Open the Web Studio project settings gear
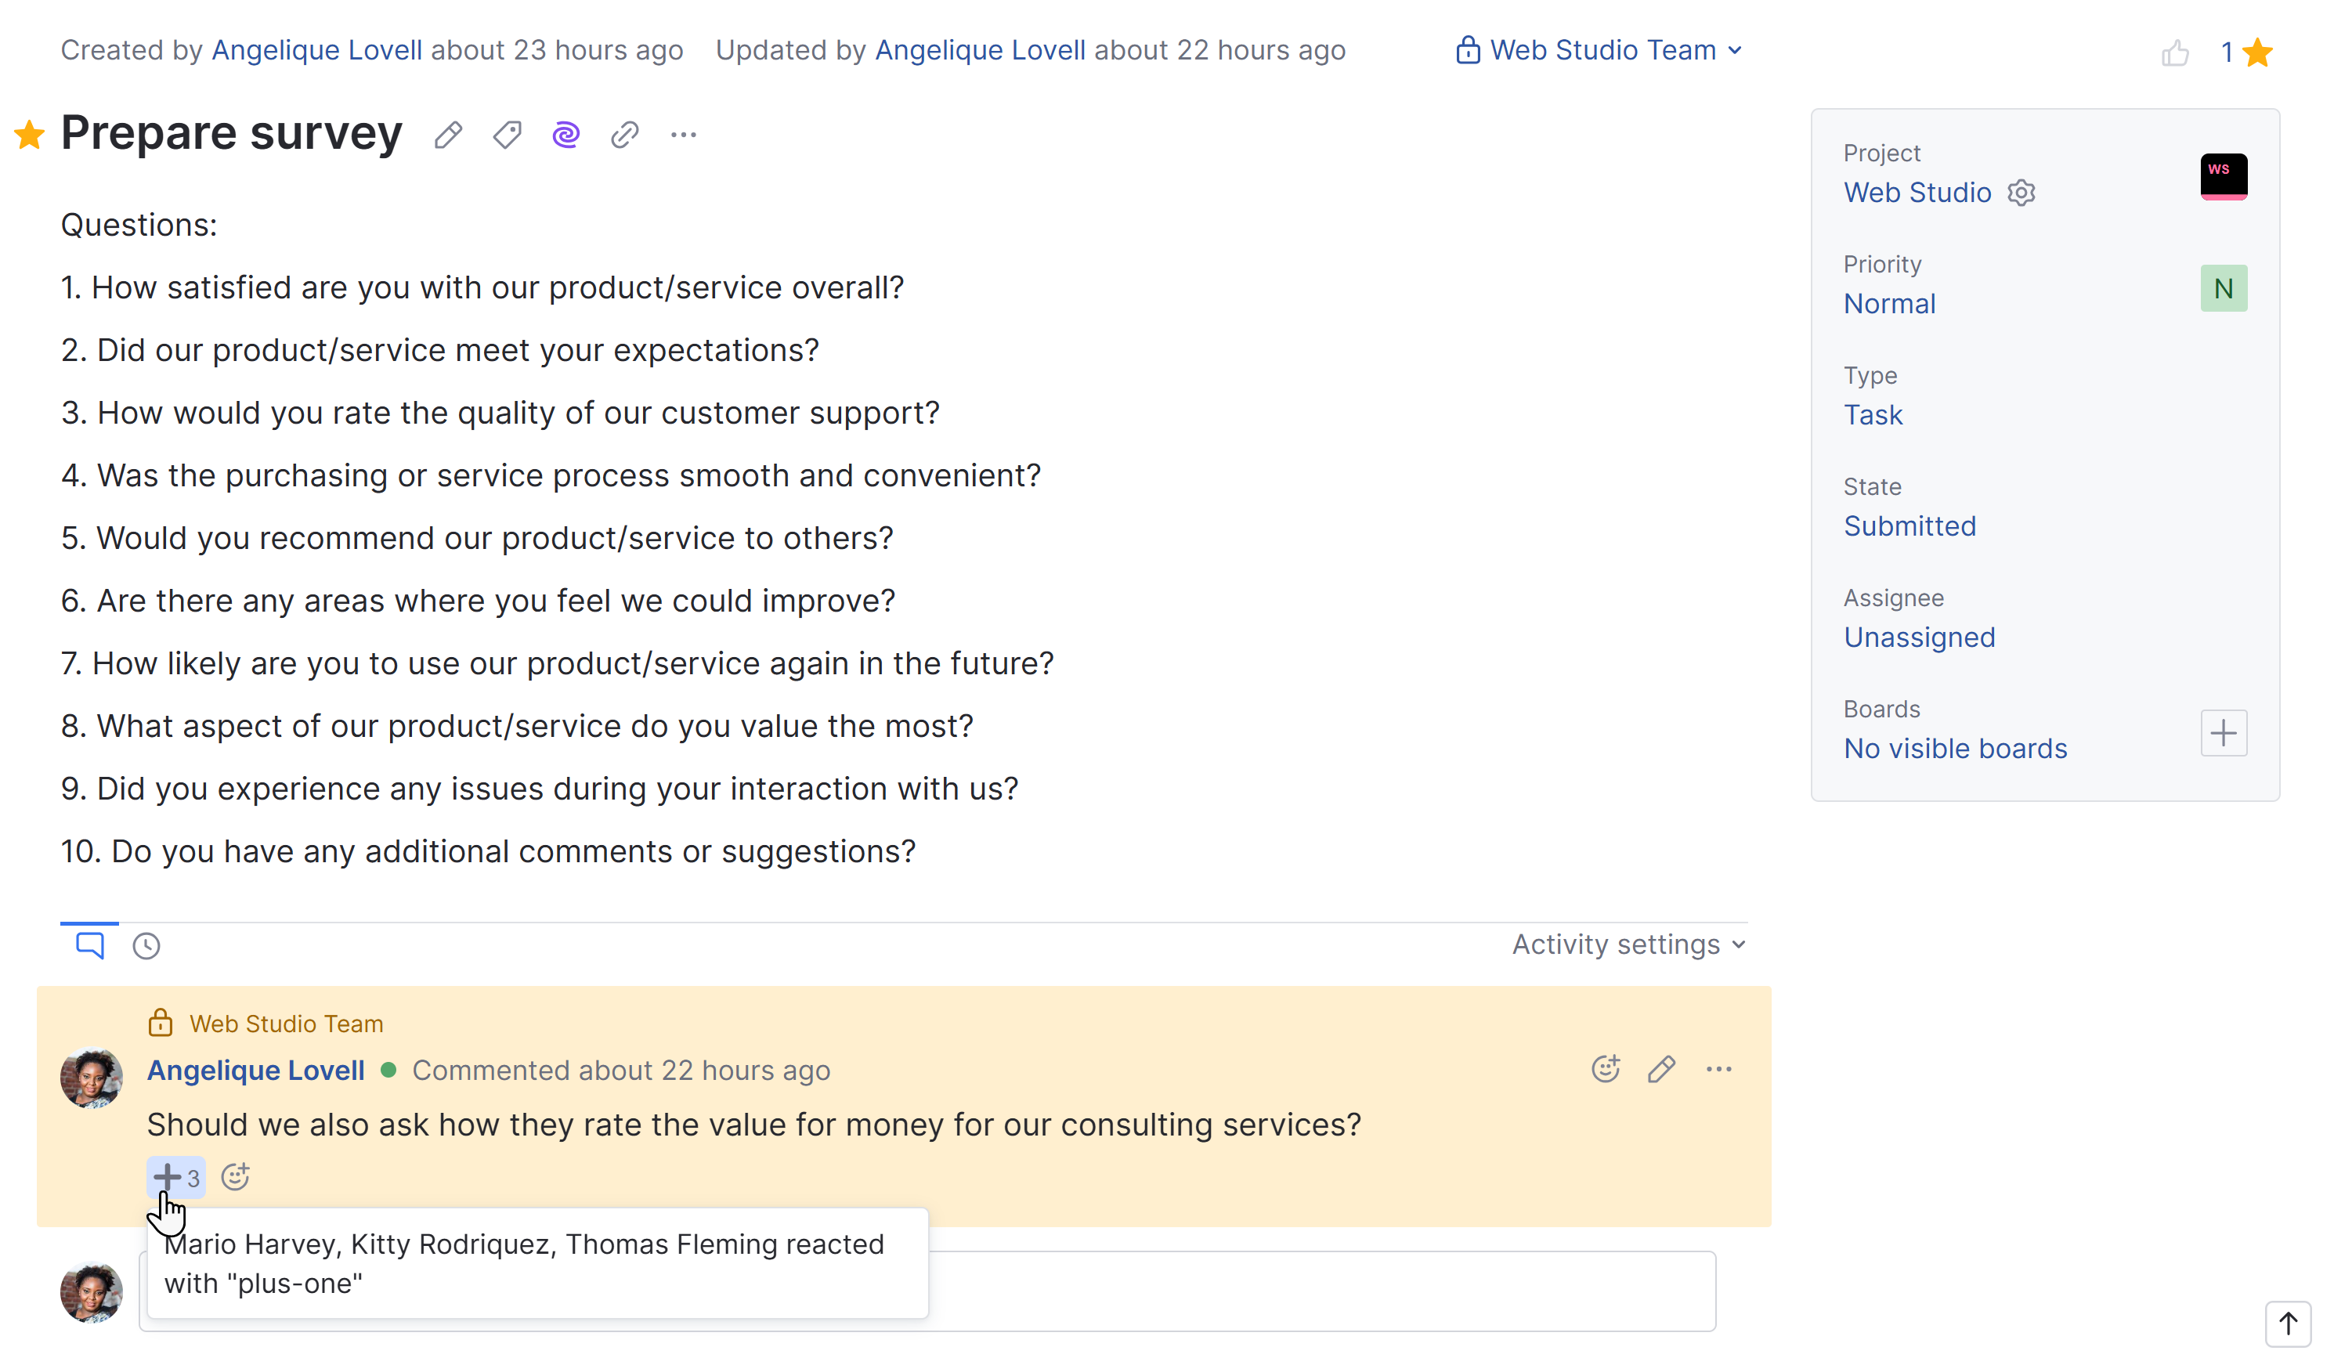 coord(2021,193)
